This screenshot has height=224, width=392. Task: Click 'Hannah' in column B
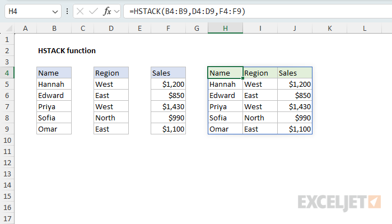[x=54, y=84]
